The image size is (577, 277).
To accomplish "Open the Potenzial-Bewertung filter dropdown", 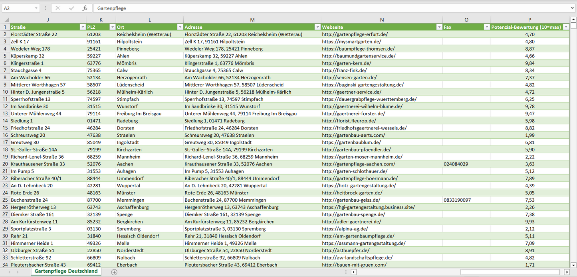I will (566, 27).
